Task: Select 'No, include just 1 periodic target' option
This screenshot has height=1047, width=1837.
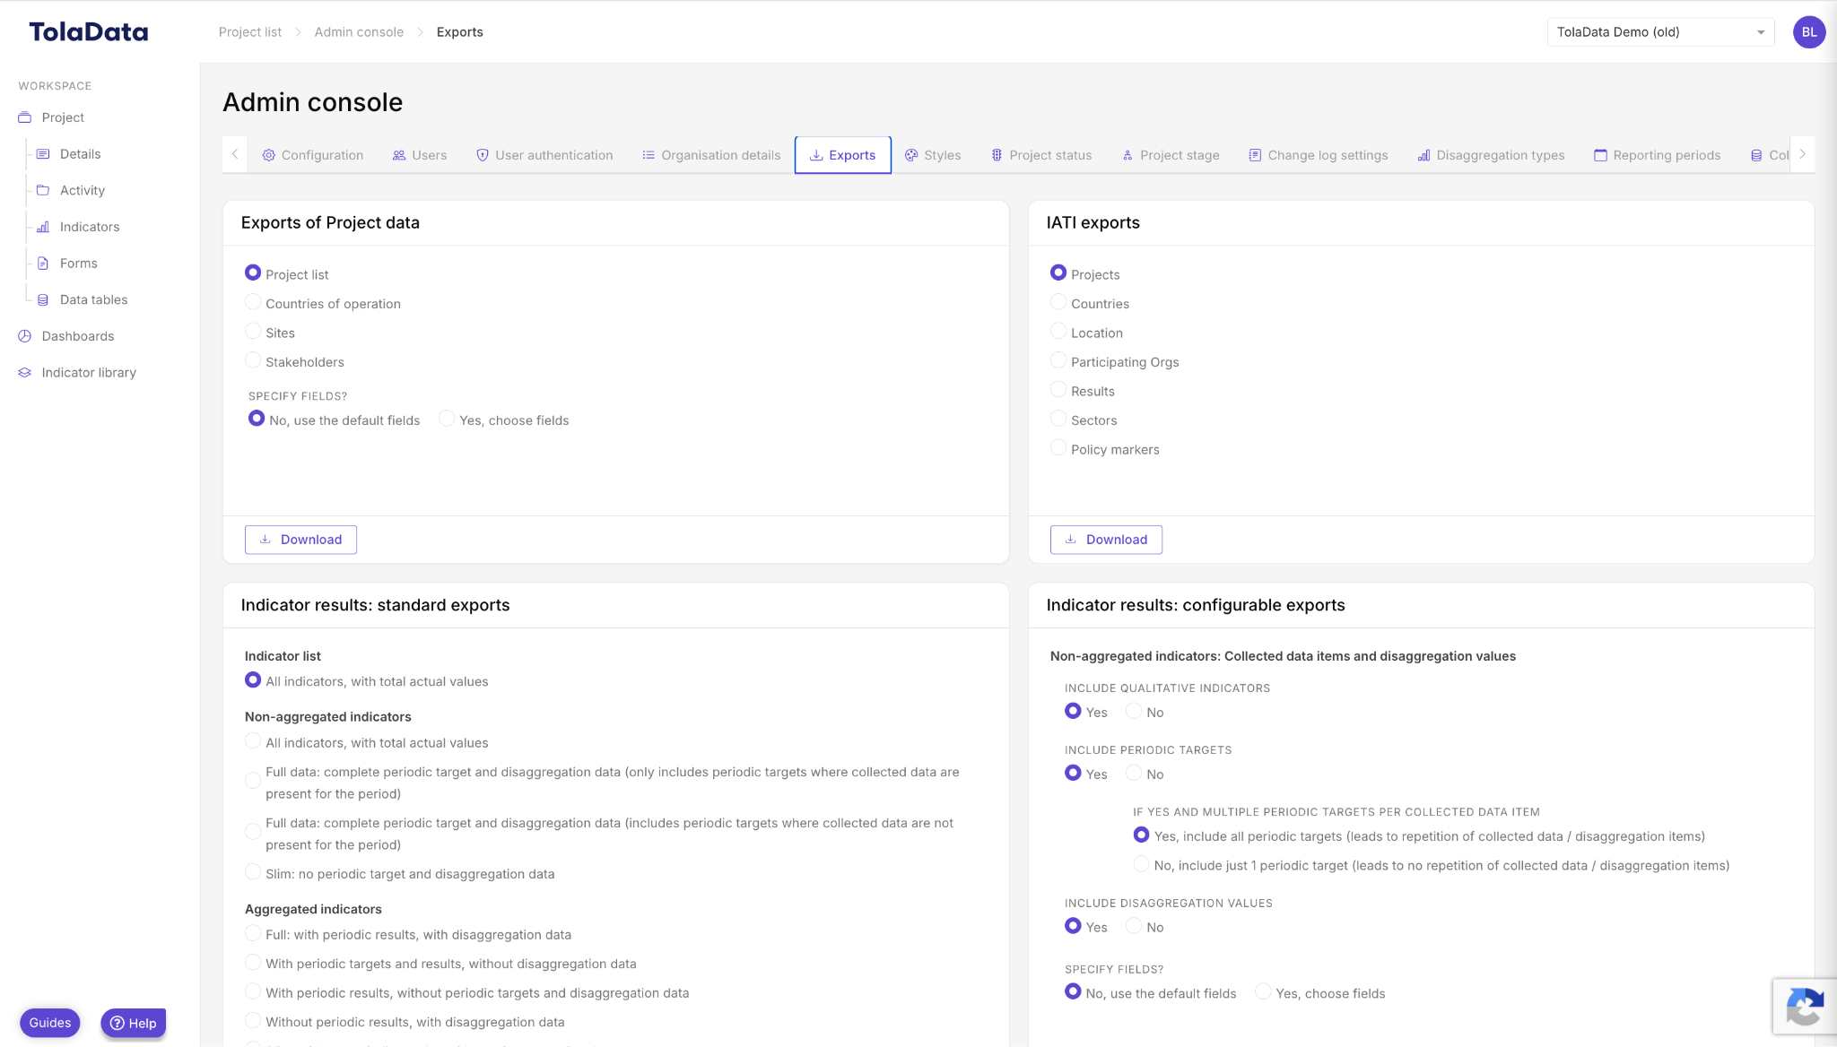Action: click(1141, 864)
